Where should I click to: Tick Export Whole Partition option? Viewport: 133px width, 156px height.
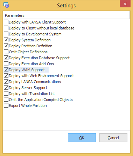pyautogui.click(x=6, y=106)
